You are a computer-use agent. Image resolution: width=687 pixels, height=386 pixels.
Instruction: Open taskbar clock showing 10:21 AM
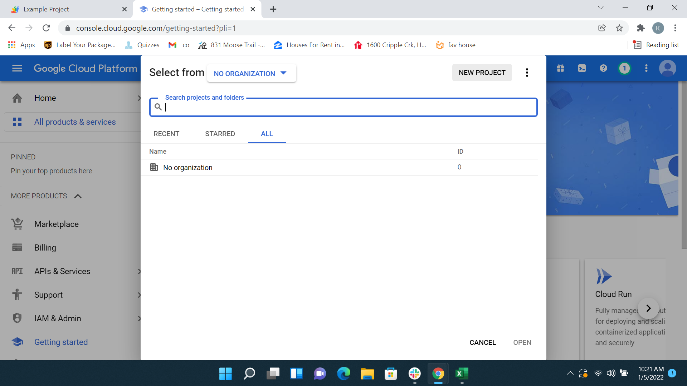[651, 373]
